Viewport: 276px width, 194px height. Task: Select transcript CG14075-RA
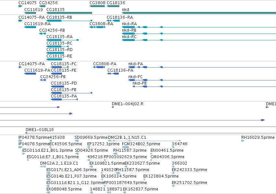tap(20, 21)
